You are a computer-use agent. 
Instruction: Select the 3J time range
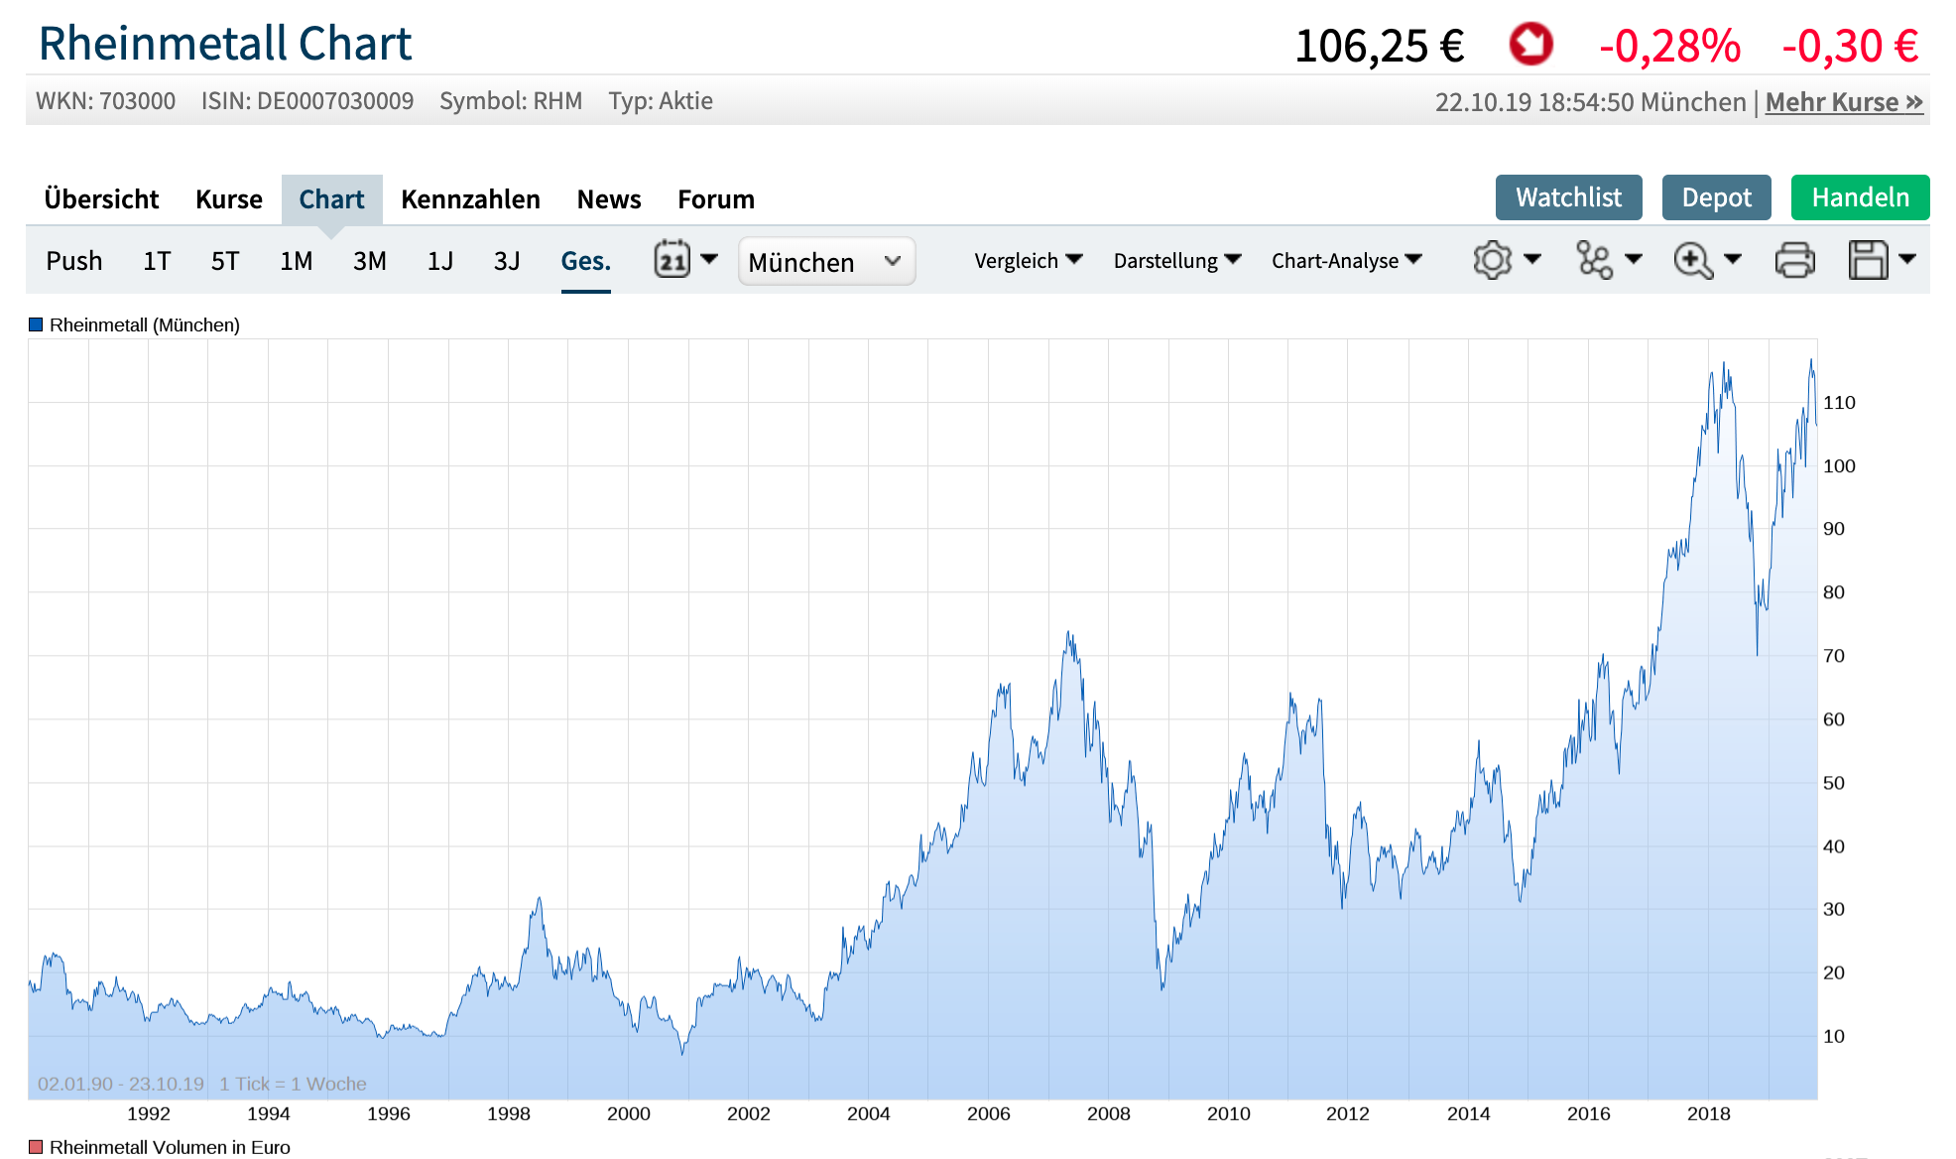tap(507, 261)
